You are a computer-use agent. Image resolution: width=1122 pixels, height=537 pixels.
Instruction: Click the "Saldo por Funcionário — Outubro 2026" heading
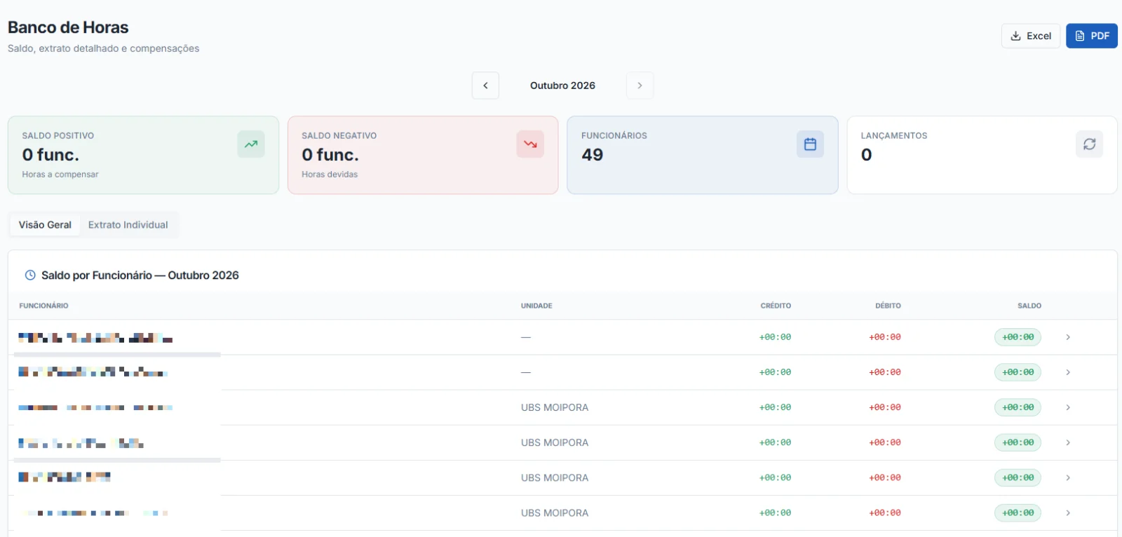click(x=140, y=276)
